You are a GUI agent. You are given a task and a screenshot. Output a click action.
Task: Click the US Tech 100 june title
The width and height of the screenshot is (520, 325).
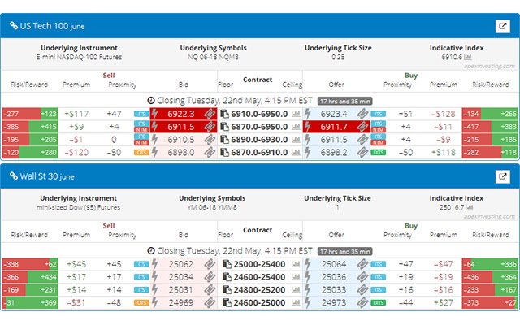(x=52, y=26)
